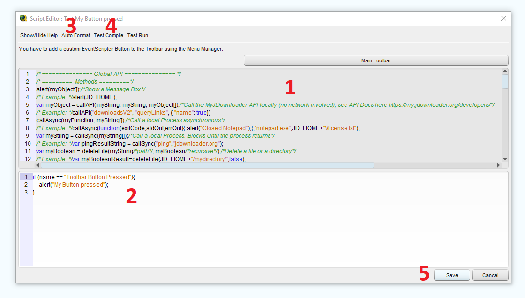Click the help pane's vertical scrollbar thumb
525x298 pixels.
505,81
